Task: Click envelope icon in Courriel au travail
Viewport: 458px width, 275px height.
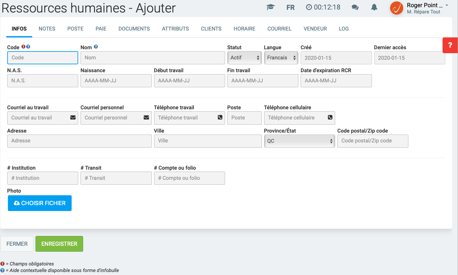Action: click(73, 117)
